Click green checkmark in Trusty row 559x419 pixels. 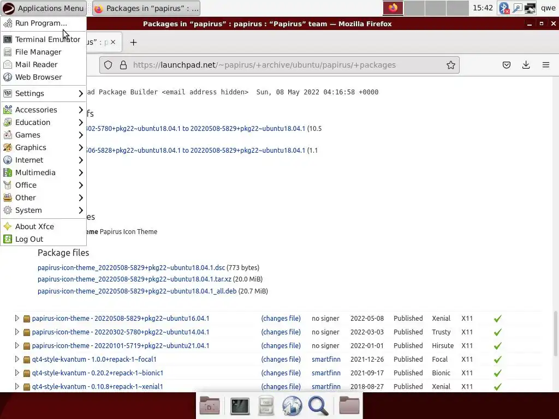tap(498, 332)
